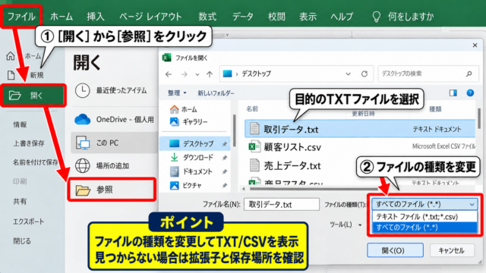Choose テキスト ファイル (*.txt;*.csv) option

tap(424, 216)
